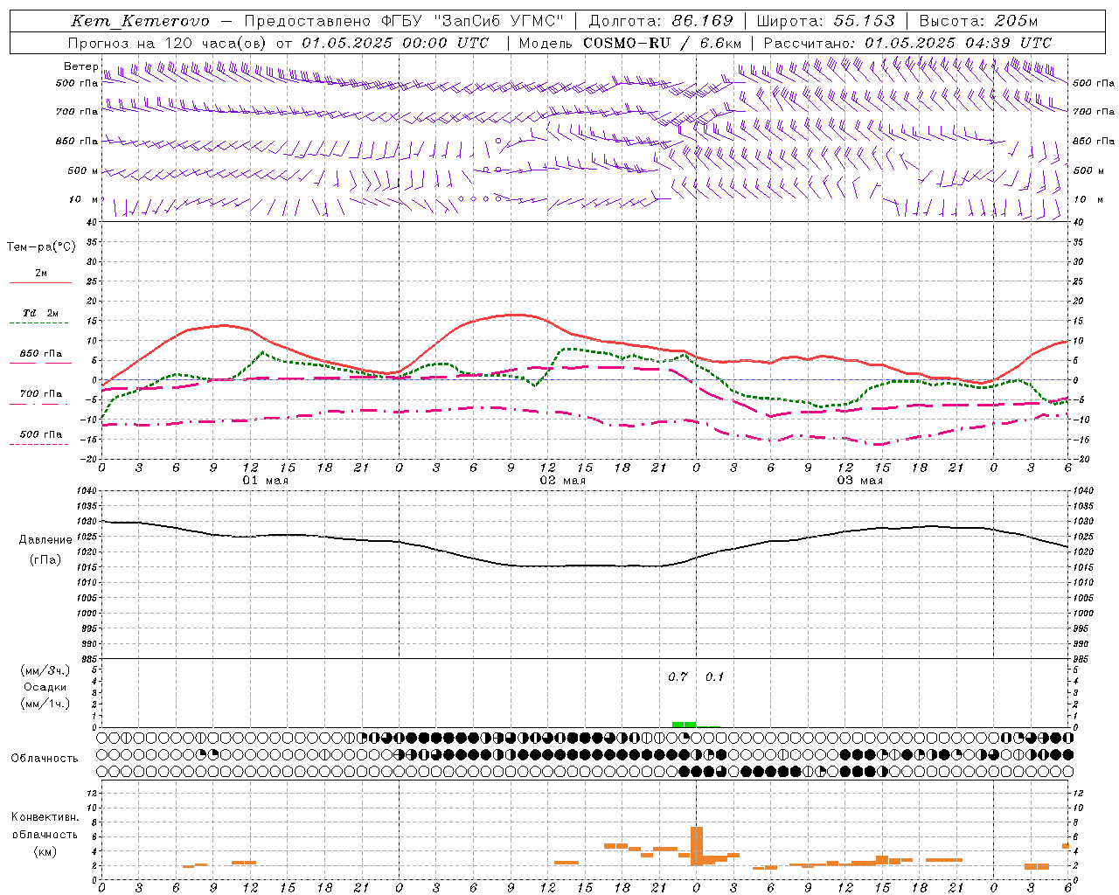Click the "Облачность" cloud cover row label
Screen dimensions: 1119x895
click(x=45, y=758)
